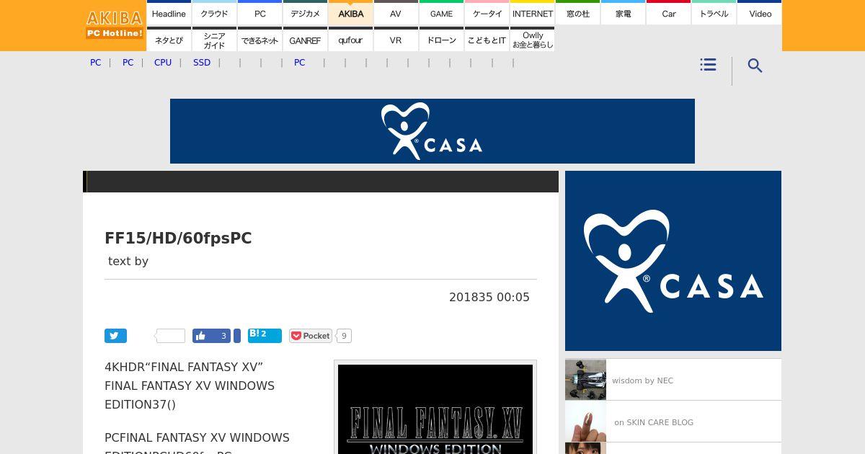Open the できるネット tab
The image size is (865, 454).
(259, 40)
